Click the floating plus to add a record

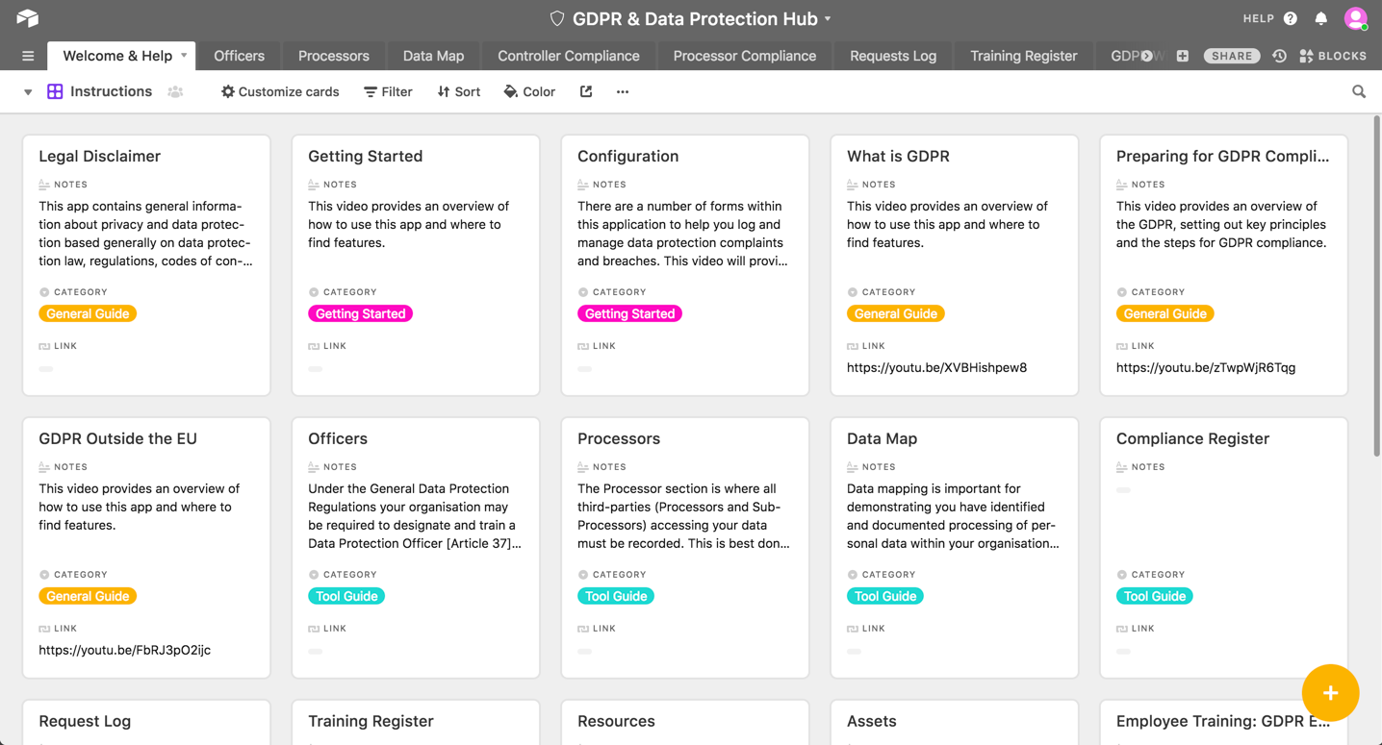coord(1330,692)
